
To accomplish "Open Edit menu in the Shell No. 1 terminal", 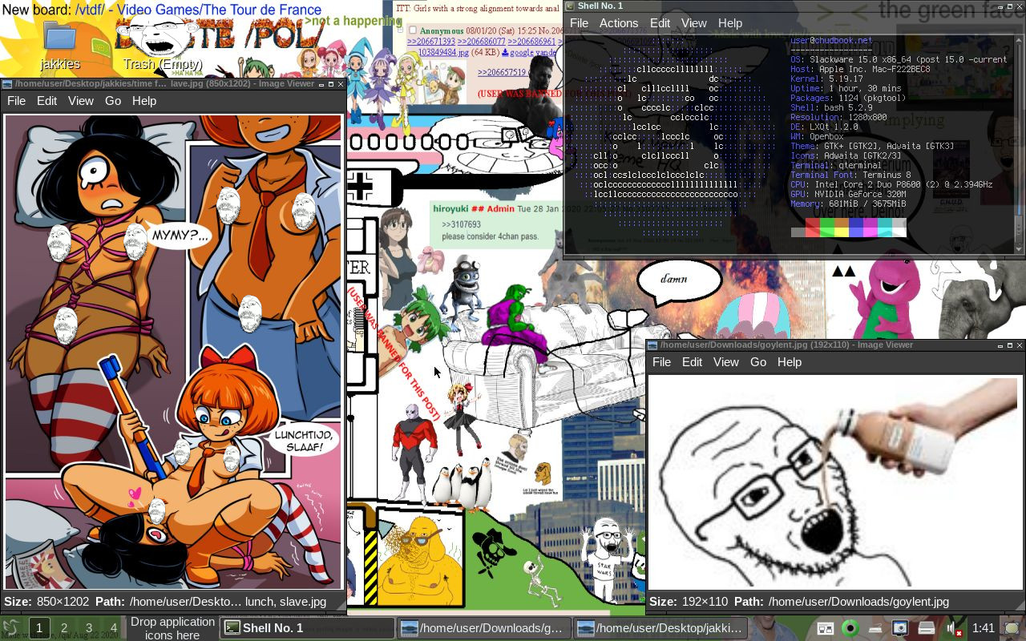I will (660, 23).
